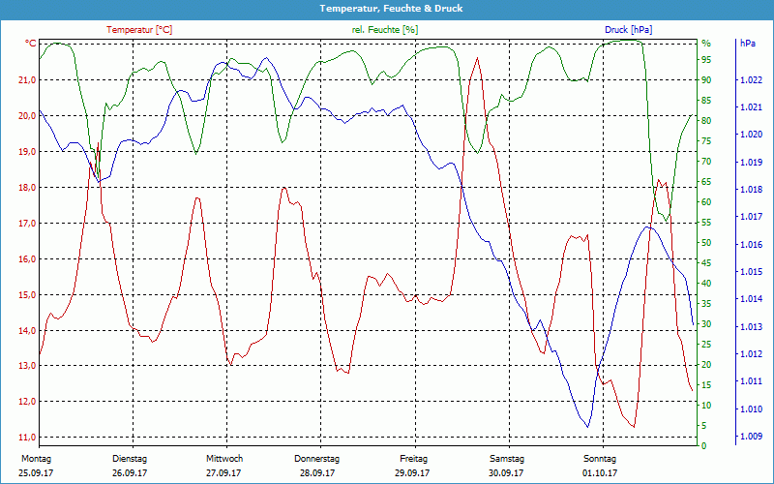The height and width of the screenshot is (484, 774).
Task: Click the 60 humidity axis value
Action: click(x=706, y=202)
